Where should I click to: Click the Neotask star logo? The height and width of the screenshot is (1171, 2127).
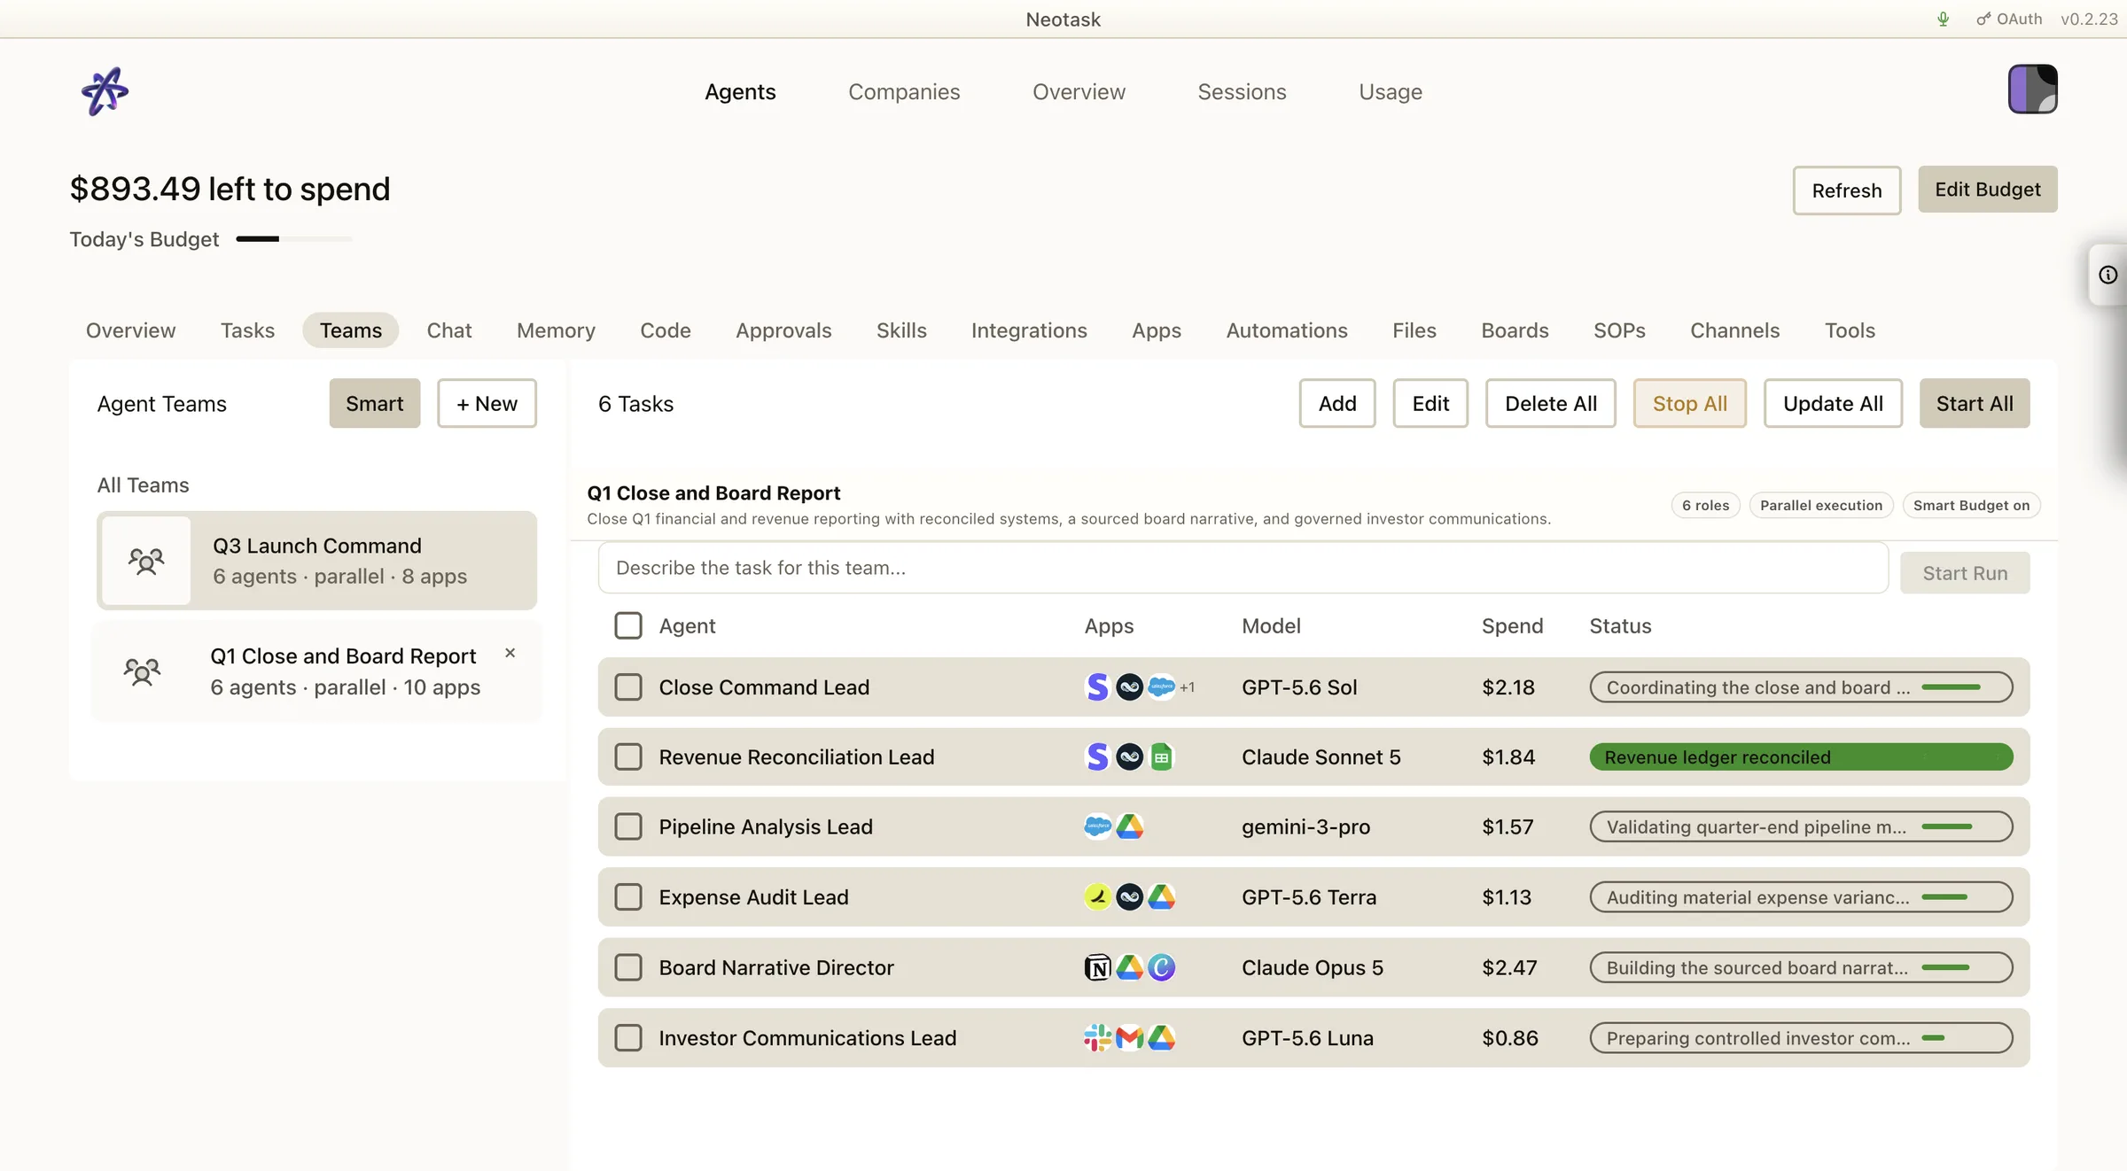105,91
